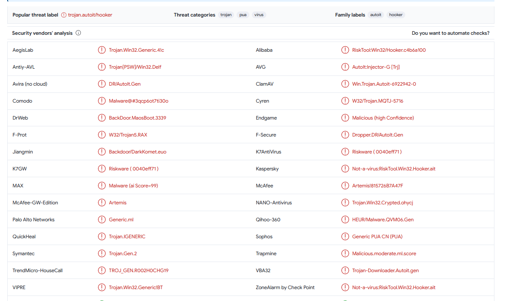Click the trojan.autoit/hooker popular threat label
Image resolution: width=511 pixels, height=301 pixels.
[90, 15]
